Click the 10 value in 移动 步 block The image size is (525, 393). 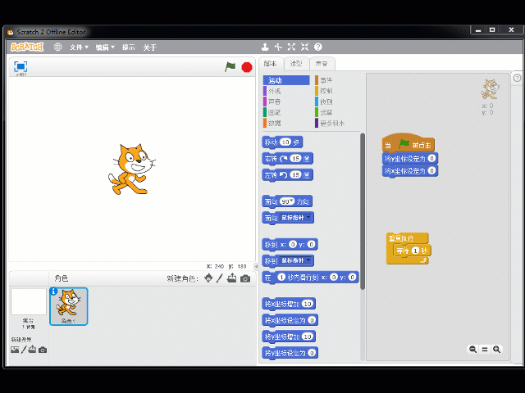point(285,142)
